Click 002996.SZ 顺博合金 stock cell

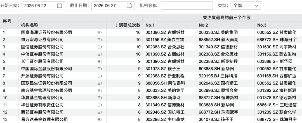[218, 91]
